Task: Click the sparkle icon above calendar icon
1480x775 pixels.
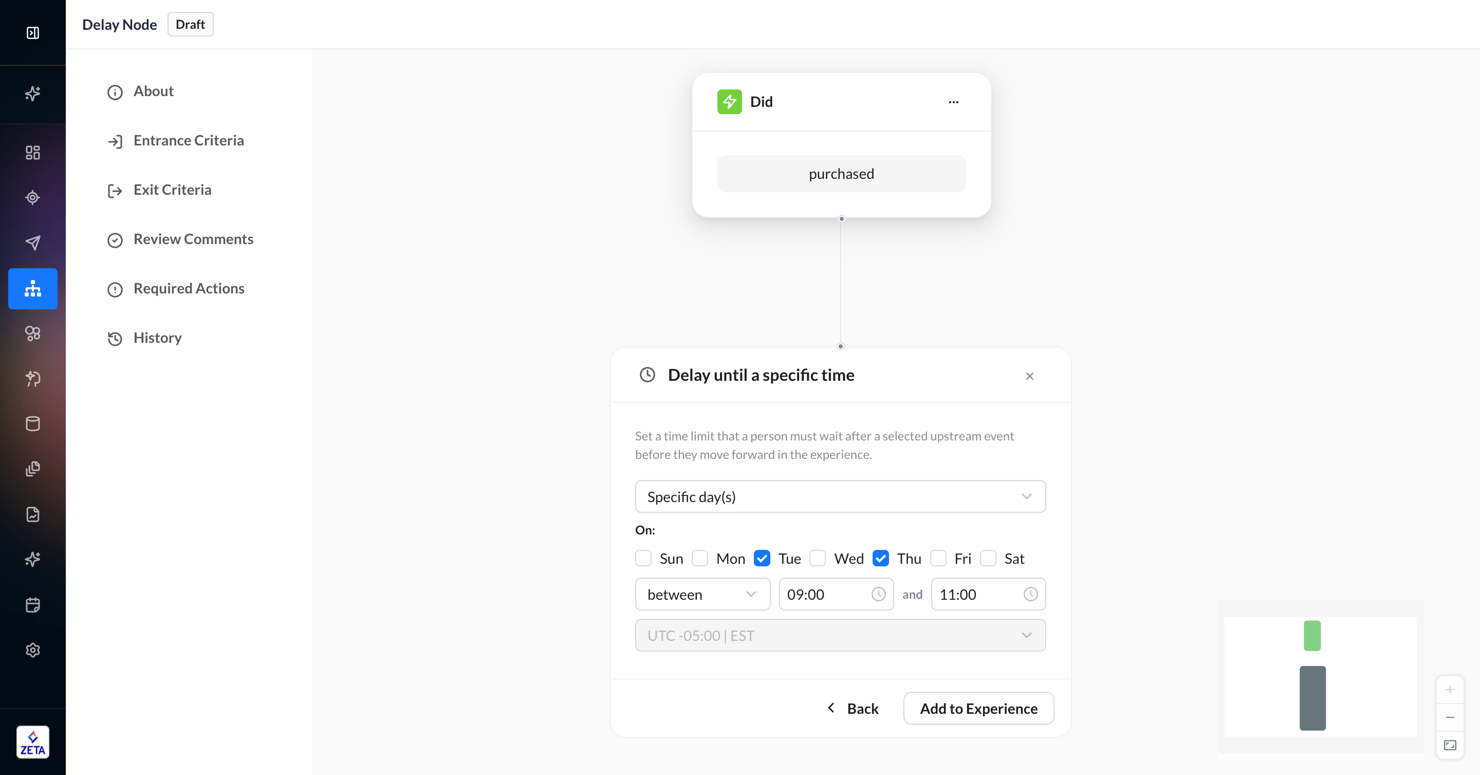Action: tap(33, 560)
